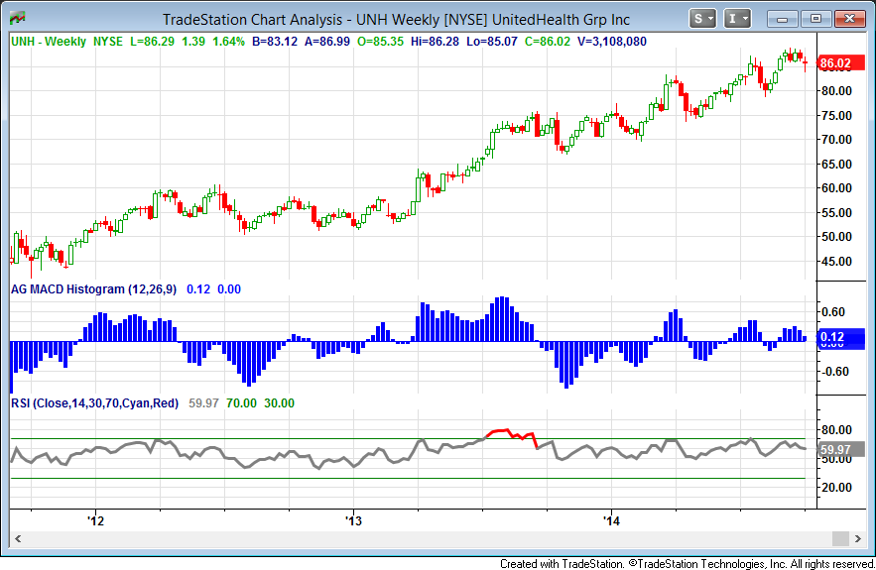Select the UNH - Weekly status label
This screenshot has height=570, width=876.
coord(49,42)
